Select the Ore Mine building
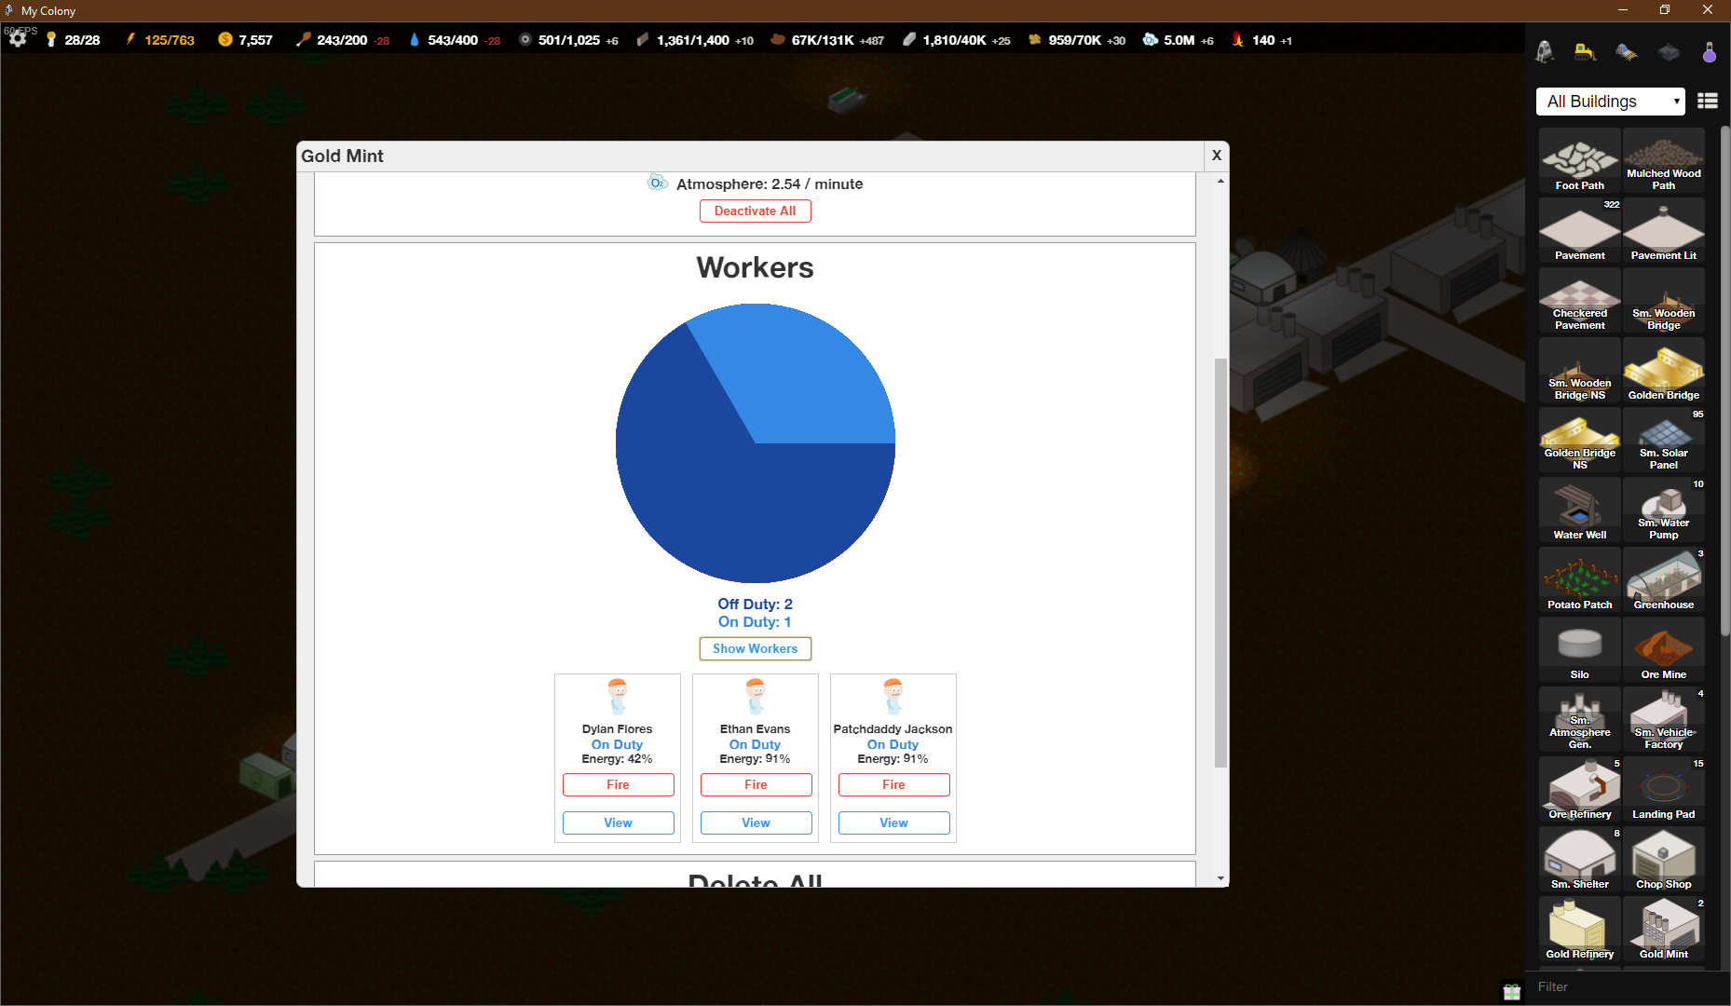The image size is (1731, 1006). click(x=1664, y=649)
